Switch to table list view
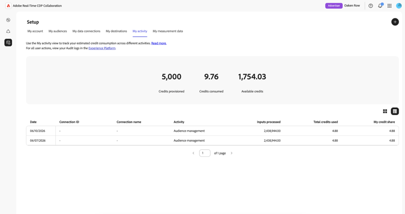The width and height of the screenshot is (405, 214). (395, 111)
